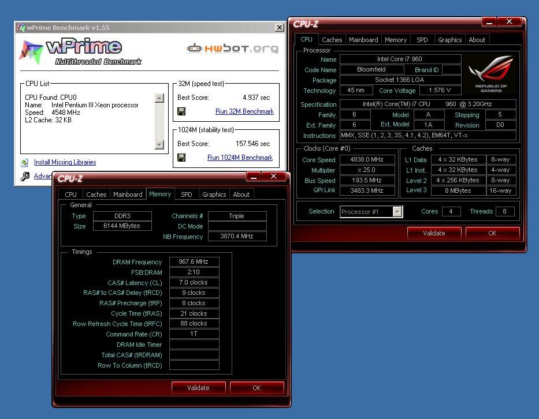
Task: Switch to CPU tab in the Memory CPU-Z window
Action: [x=71, y=194]
